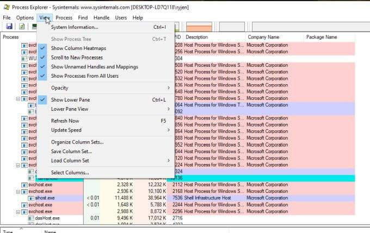Select the sihost.exe process icon

coord(31,198)
